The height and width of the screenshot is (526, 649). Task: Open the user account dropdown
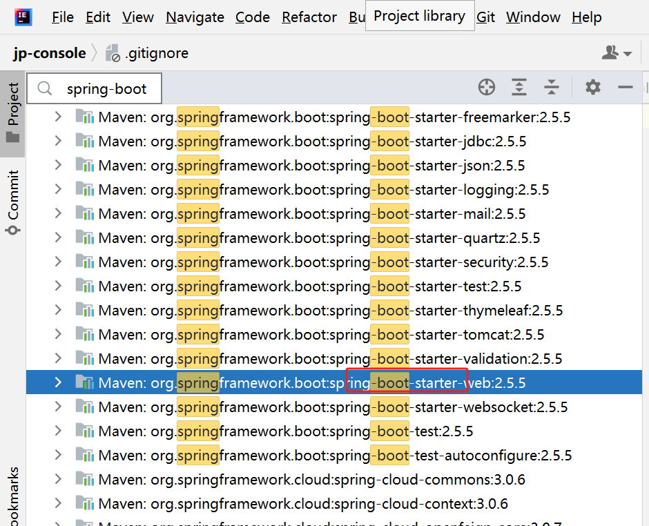click(617, 53)
